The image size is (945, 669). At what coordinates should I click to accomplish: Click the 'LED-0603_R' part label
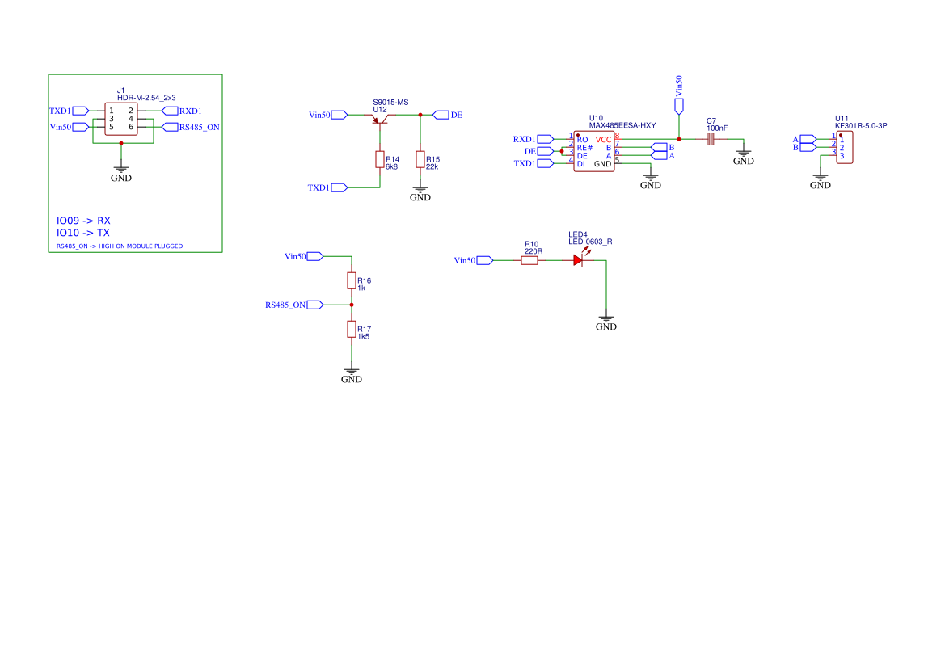coord(590,242)
